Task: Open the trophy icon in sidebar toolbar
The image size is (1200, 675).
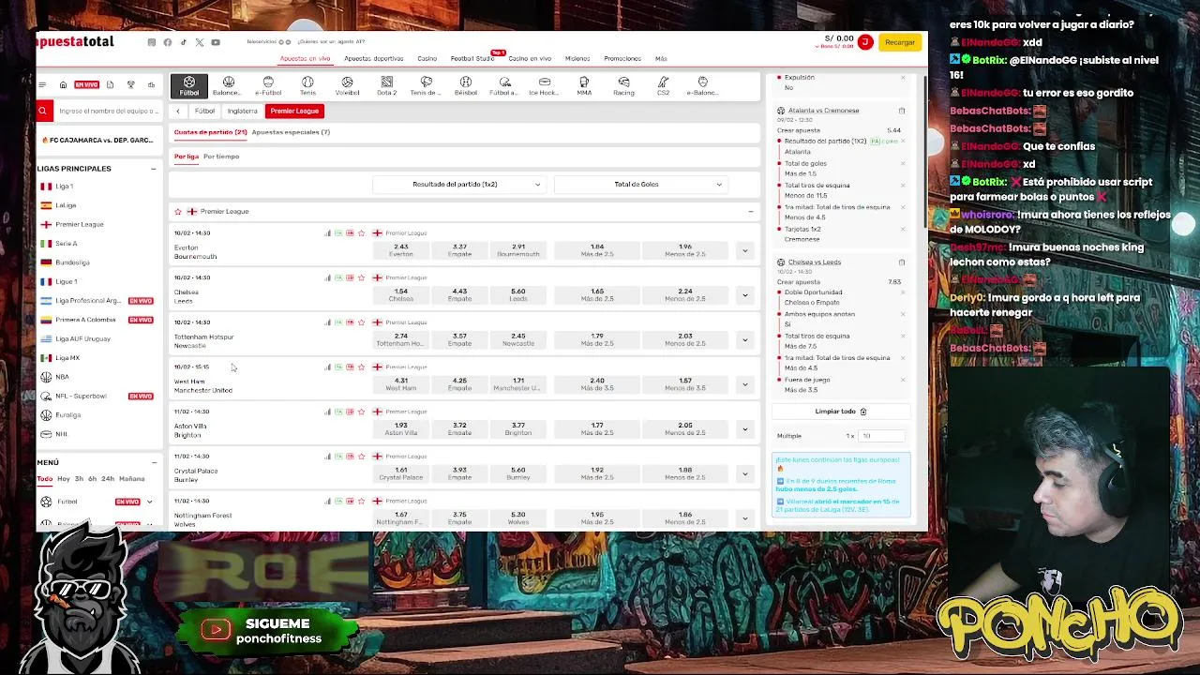Action: 130,85
